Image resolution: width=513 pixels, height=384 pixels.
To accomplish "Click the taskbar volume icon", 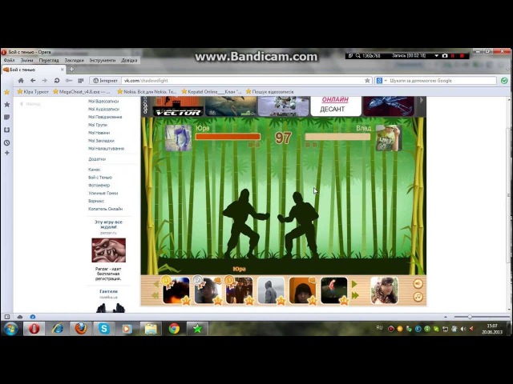I will [463, 329].
